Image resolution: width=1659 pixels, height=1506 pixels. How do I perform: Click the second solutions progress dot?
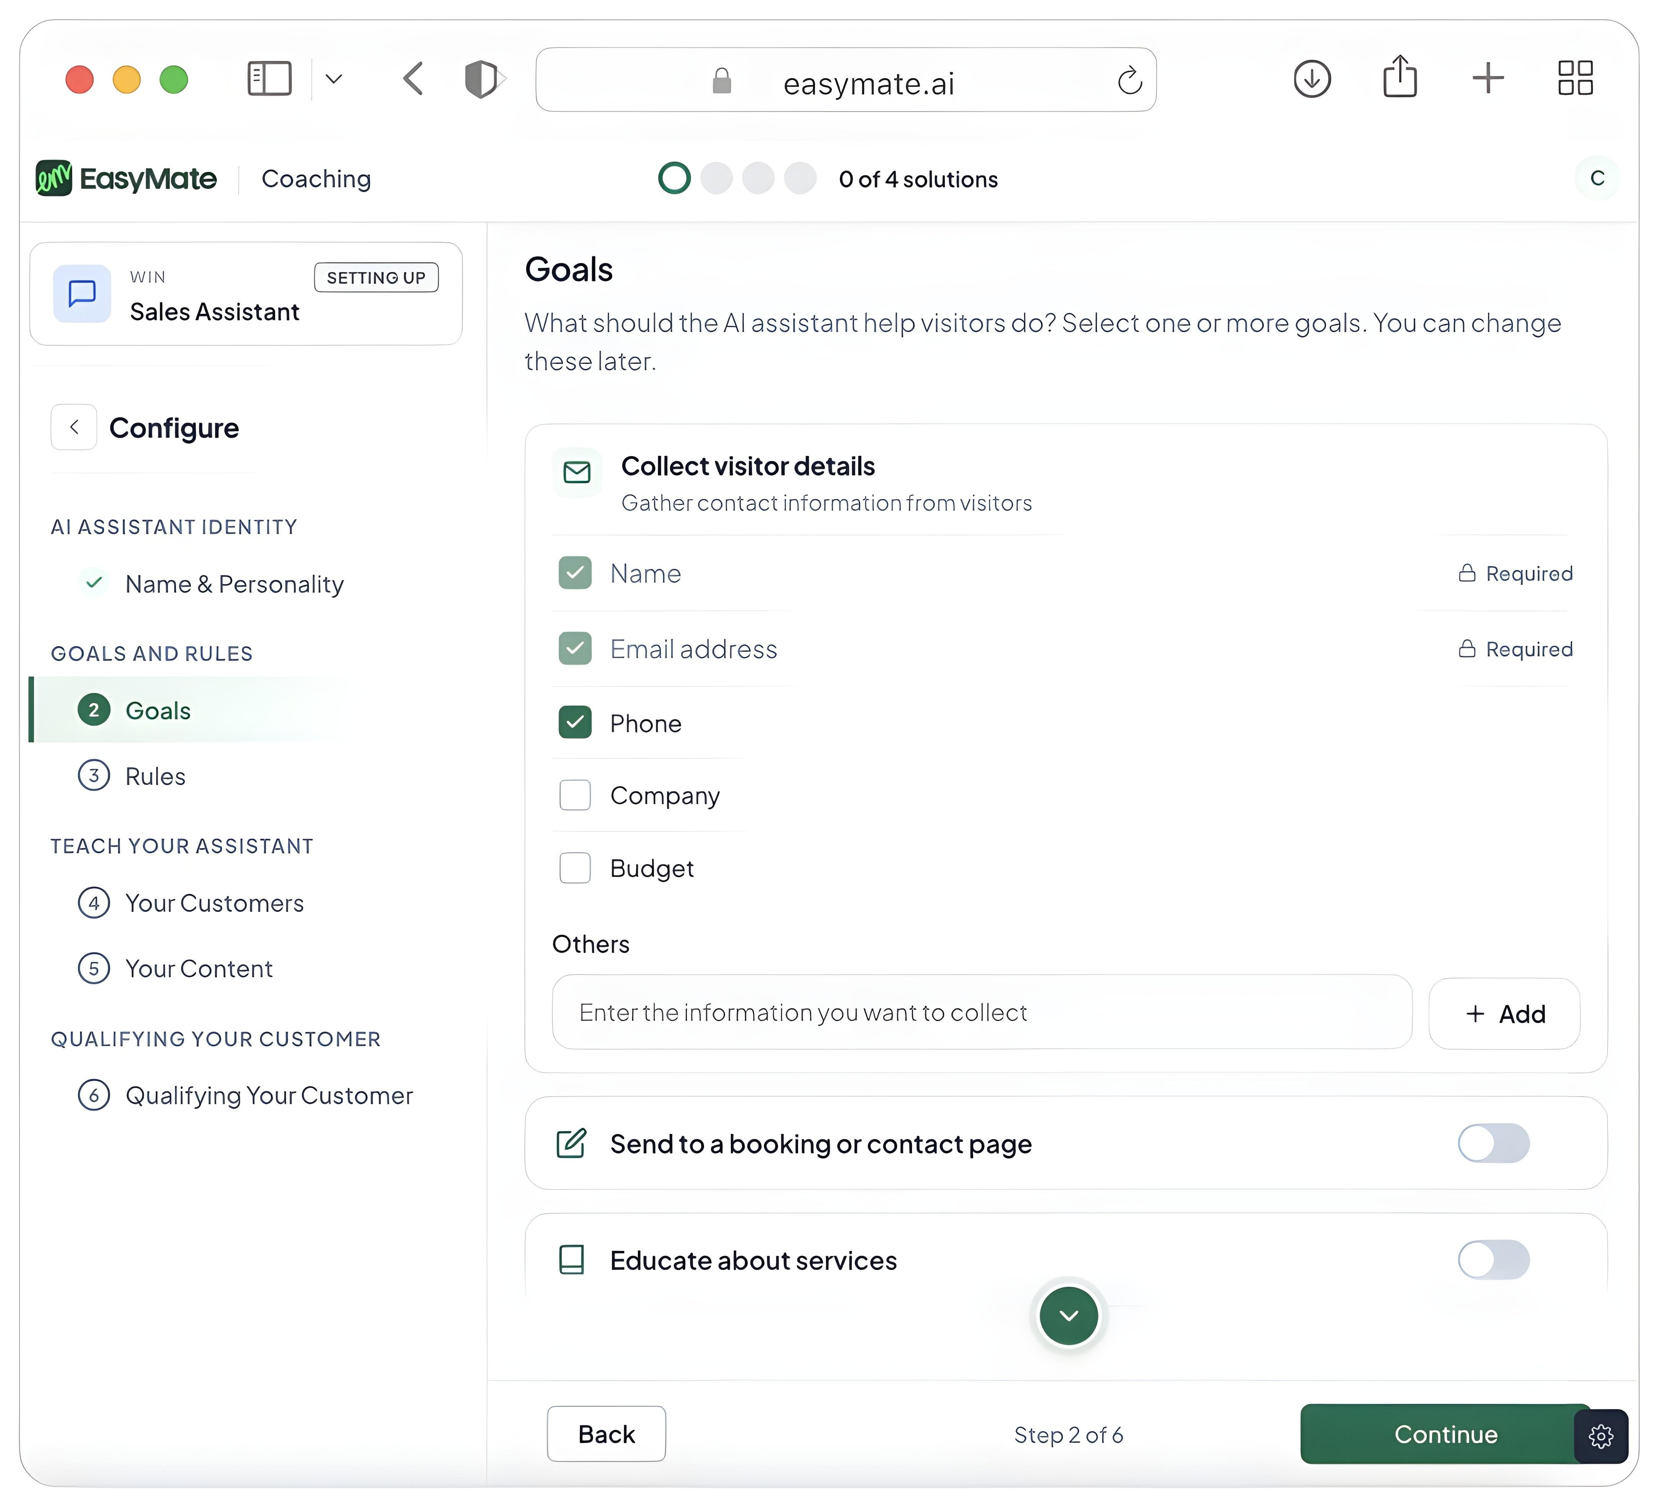point(716,179)
